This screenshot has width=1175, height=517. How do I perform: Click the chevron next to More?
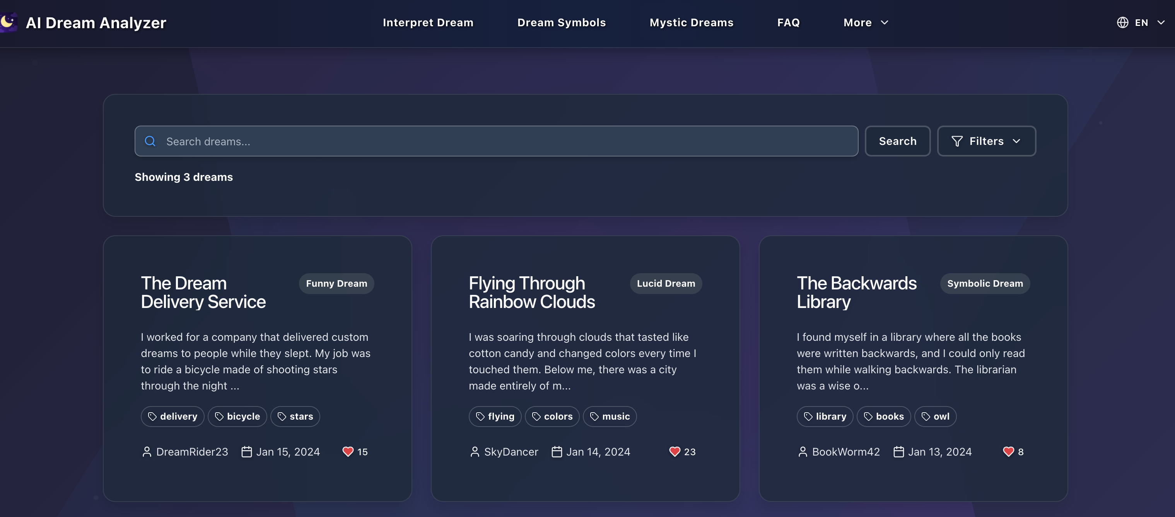[x=885, y=22]
